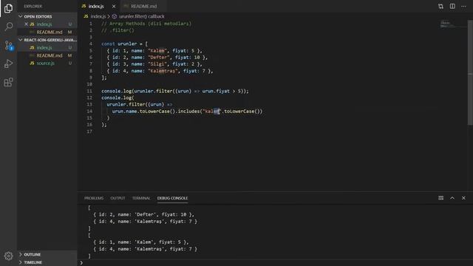
Task: Open Changes compare icon in editor toolbar
Action: coord(440,6)
